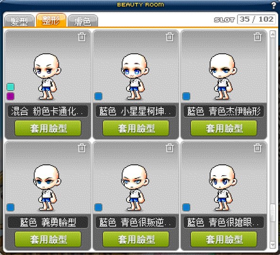
Task: Remove the 藍色 青色杰伊臉形 saved face
Action: tap(258, 37)
